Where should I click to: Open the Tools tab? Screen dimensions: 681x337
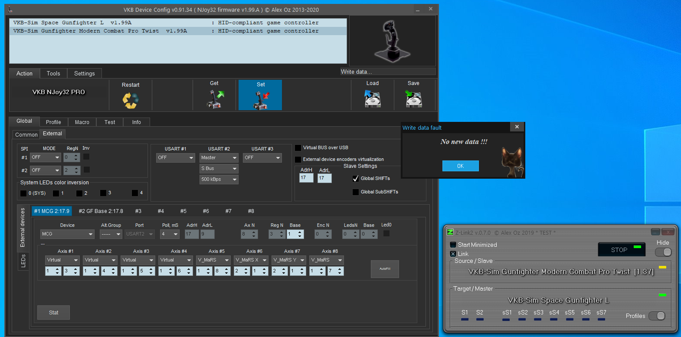[53, 74]
